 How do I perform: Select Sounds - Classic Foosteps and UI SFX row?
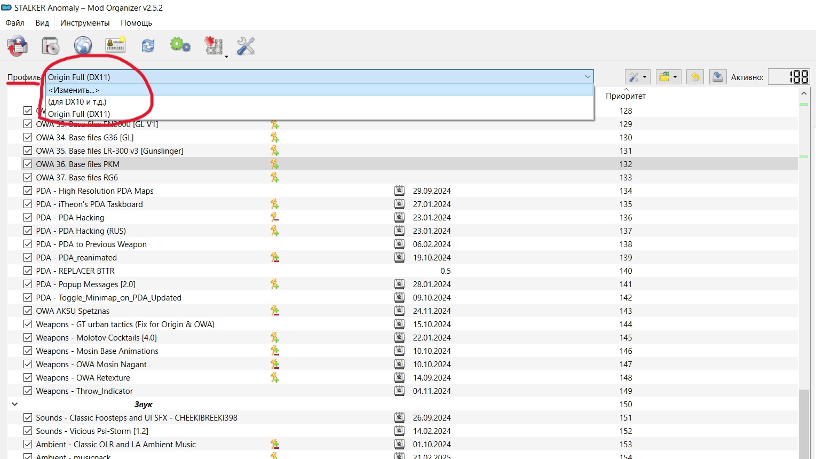coord(409,417)
